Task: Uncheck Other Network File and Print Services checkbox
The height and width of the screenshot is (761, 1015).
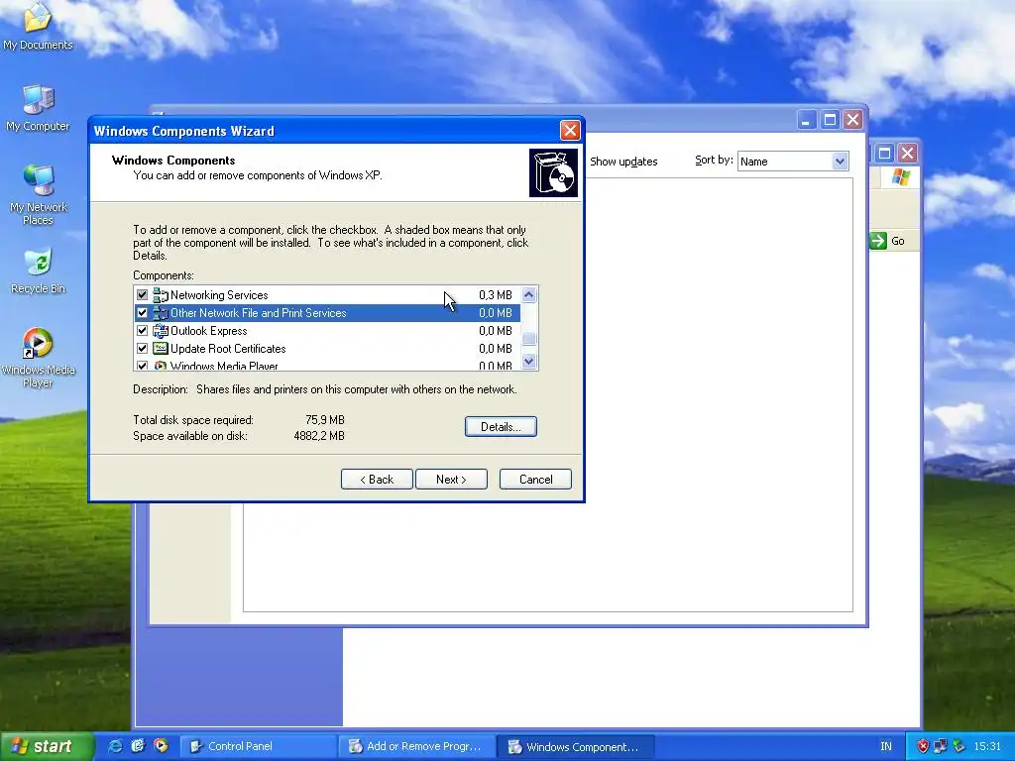Action: 143,313
